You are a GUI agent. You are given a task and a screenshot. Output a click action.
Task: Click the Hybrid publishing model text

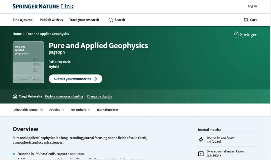click(x=54, y=67)
